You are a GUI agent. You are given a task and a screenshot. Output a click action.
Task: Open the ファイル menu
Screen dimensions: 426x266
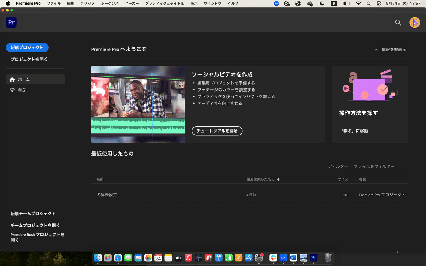(54, 4)
